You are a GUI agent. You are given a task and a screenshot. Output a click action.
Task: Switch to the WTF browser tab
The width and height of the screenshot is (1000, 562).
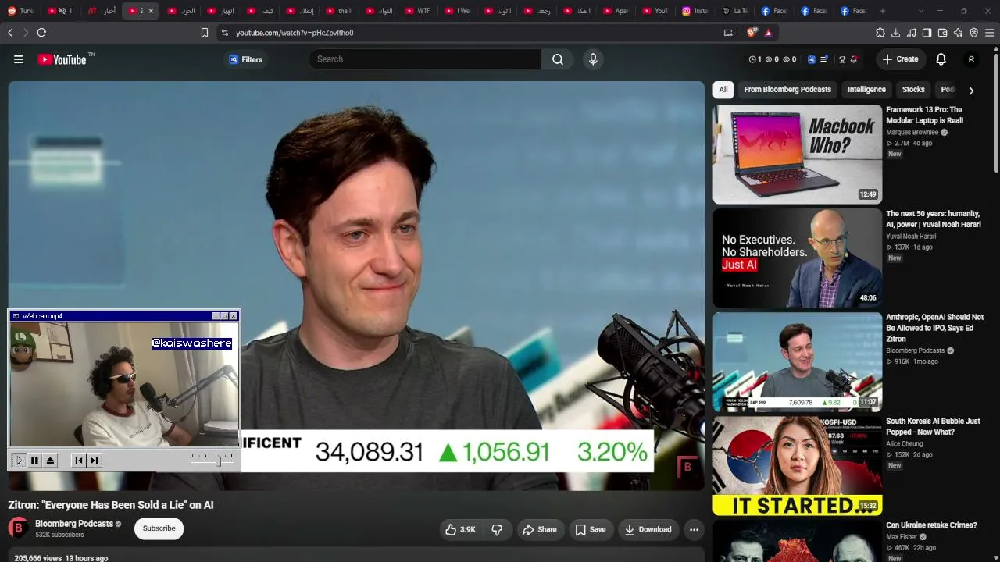click(x=416, y=11)
